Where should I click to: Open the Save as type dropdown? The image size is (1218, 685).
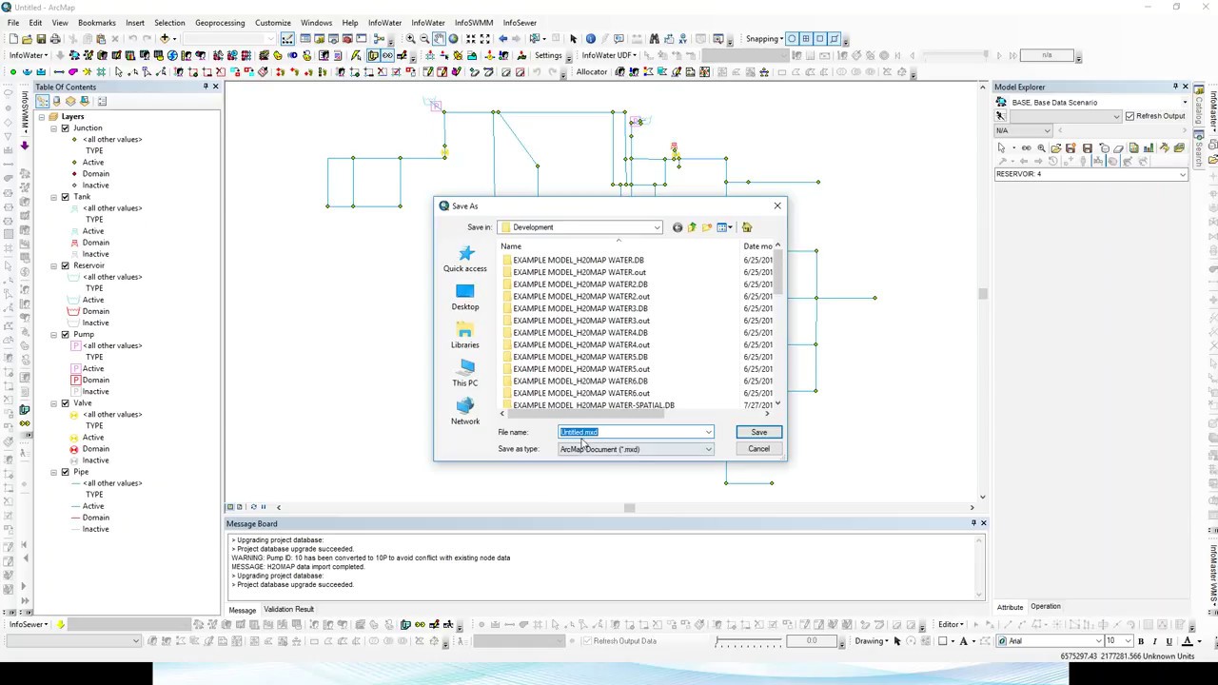click(708, 449)
